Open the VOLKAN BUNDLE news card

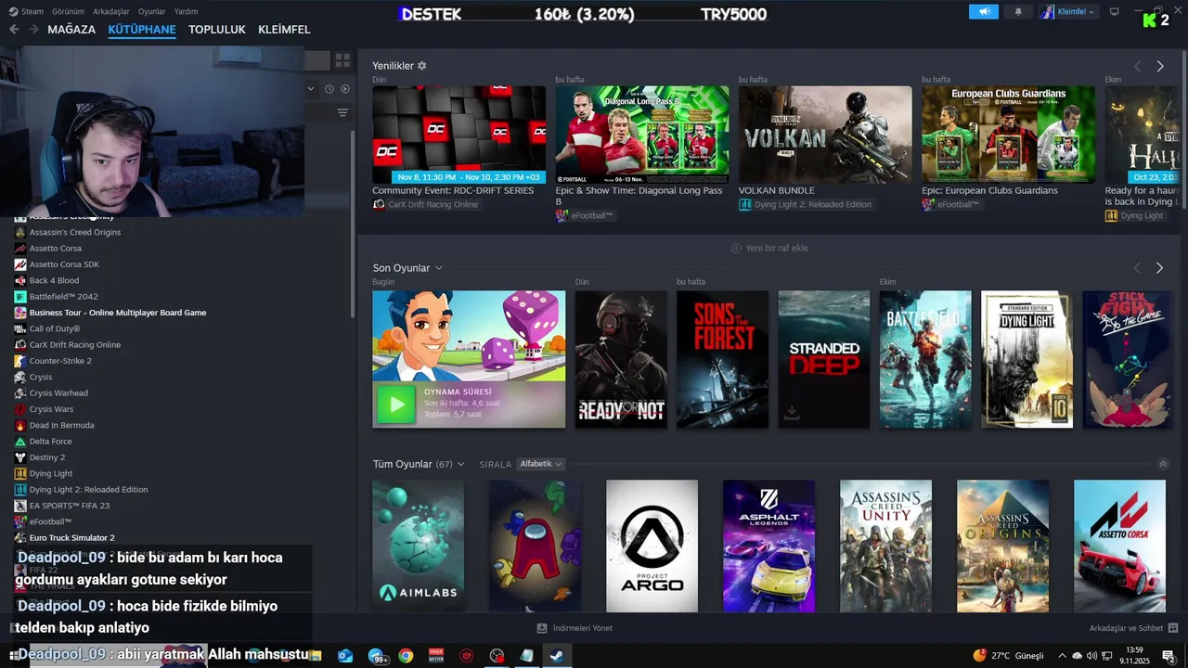825,135
